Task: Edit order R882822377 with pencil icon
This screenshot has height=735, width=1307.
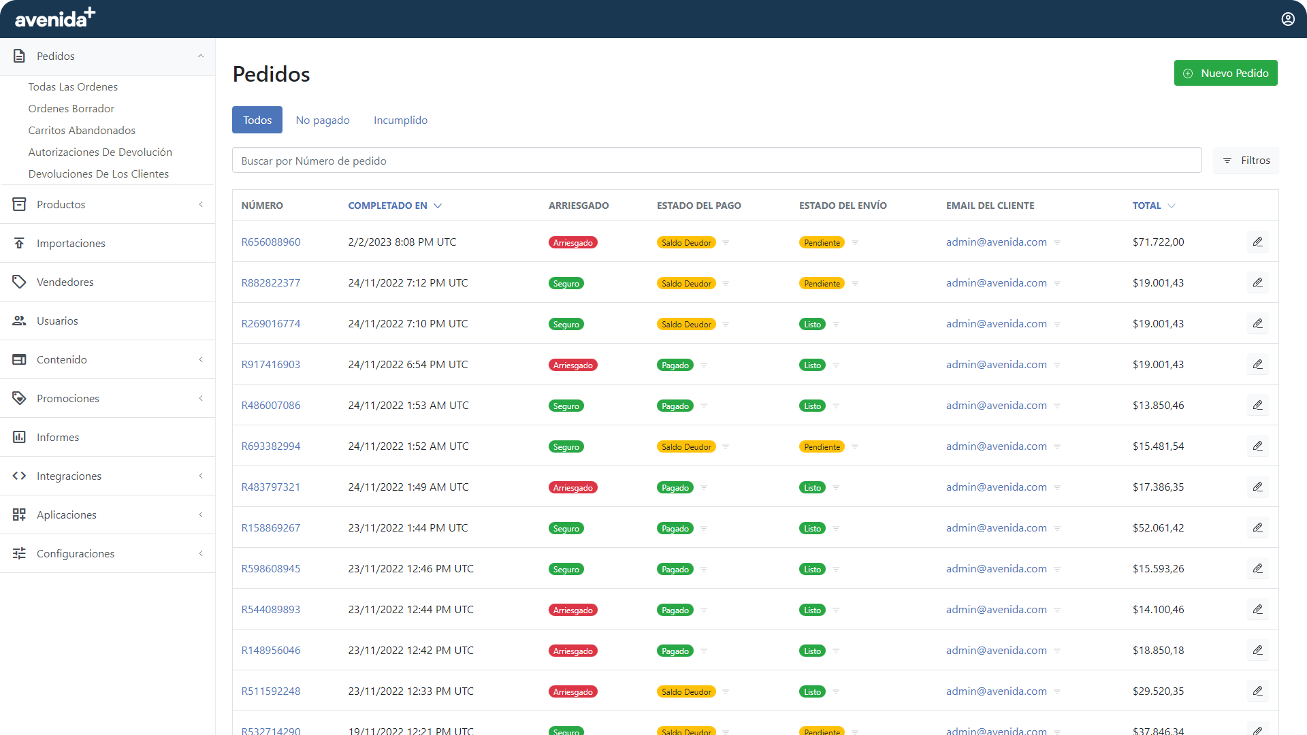Action: (x=1258, y=282)
